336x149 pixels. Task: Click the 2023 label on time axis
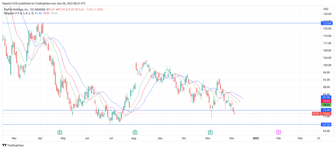(256, 138)
